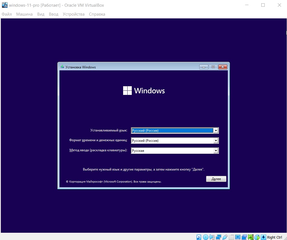
Task: Click the Right Ctrl host key label
Action: (x=274, y=237)
